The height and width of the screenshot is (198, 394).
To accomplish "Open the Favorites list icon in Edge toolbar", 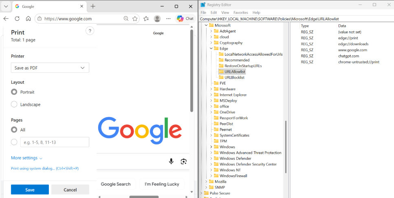I will point(146,19).
